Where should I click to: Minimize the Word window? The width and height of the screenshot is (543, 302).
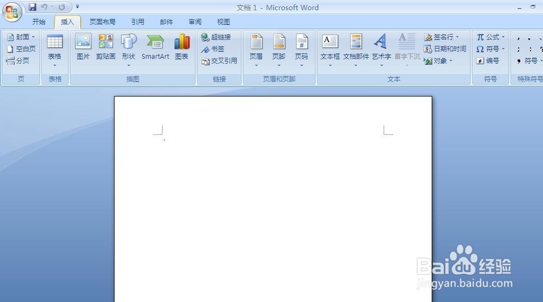coord(520,8)
